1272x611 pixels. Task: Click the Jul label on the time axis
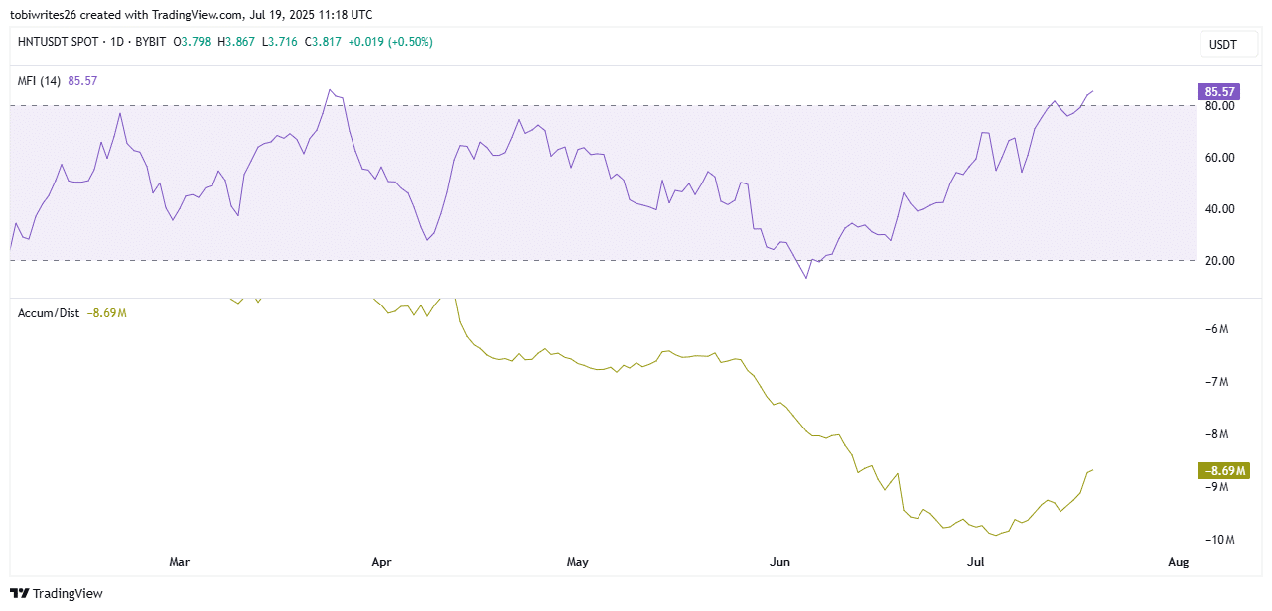(975, 561)
